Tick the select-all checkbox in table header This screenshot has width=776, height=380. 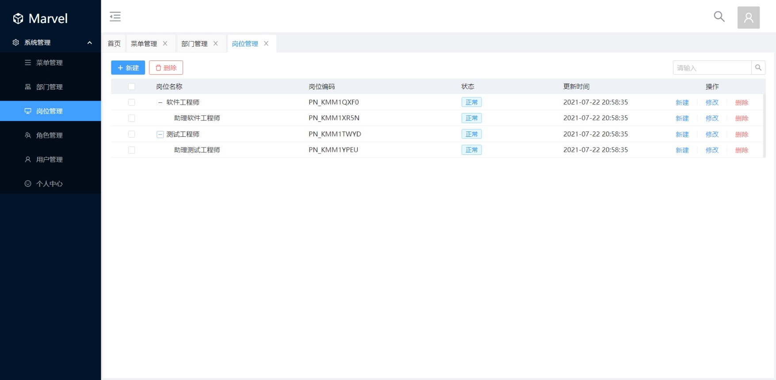pyautogui.click(x=131, y=87)
